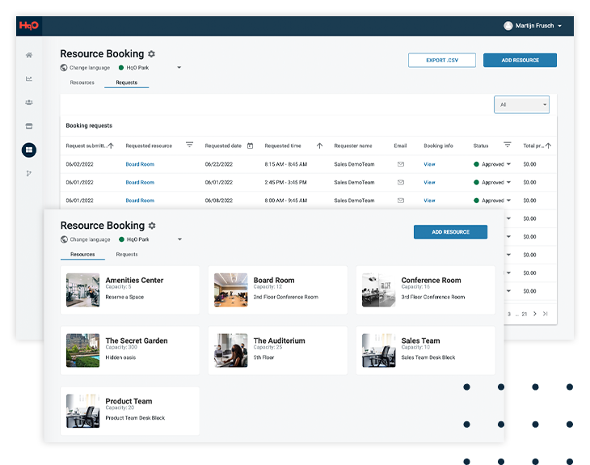Screen dimensions: 590x465
Task: Open the All filter dropdown
Action: tap(521, 104)
